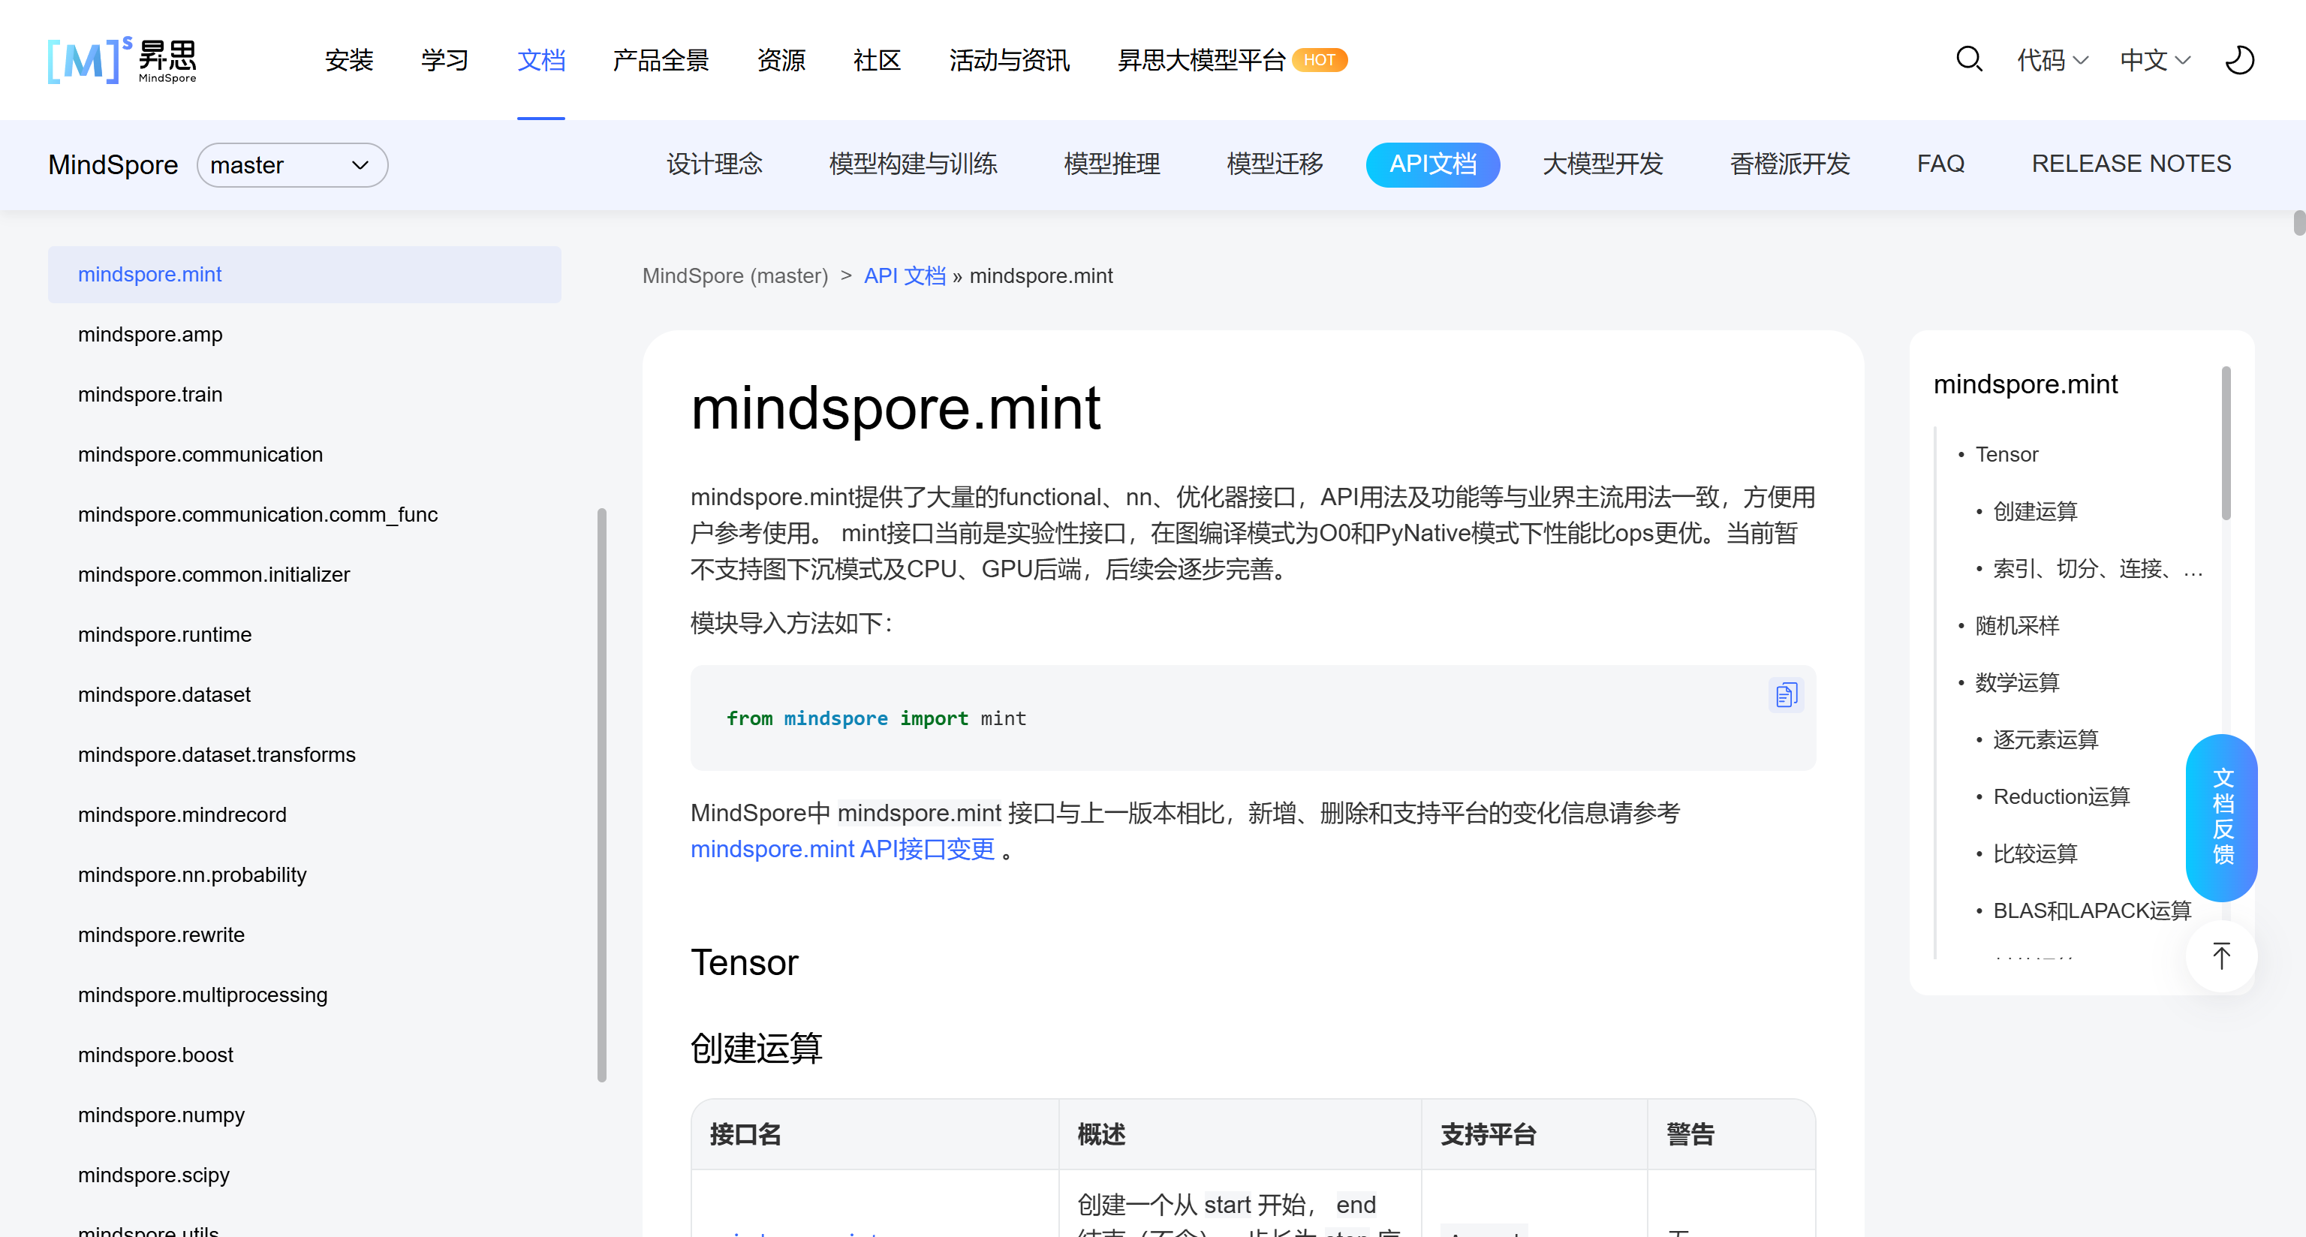Copy the import code snippet
Viewport: 2306px width, 1237px height.
(1786, 694)
